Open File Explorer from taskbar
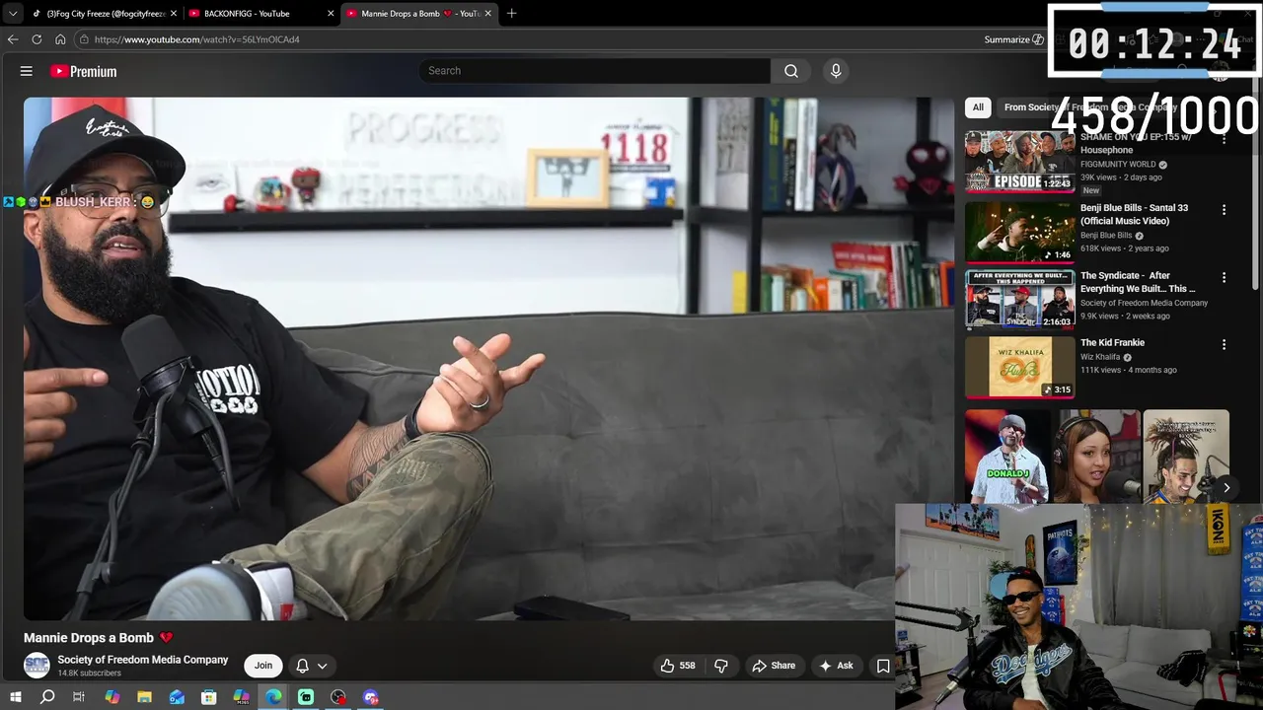 click(144, 697)
